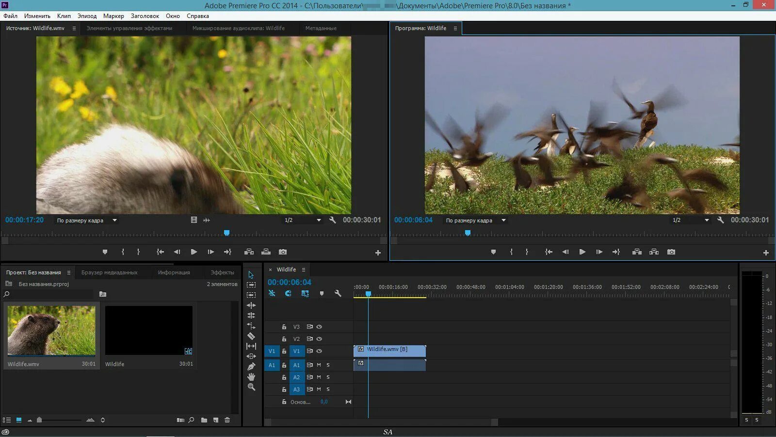Select the Hand tool

click(251, 377)
